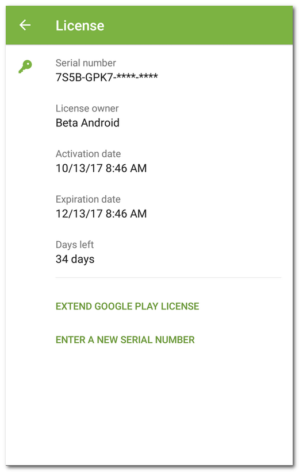Click the Activation date label

coord(88,154)
